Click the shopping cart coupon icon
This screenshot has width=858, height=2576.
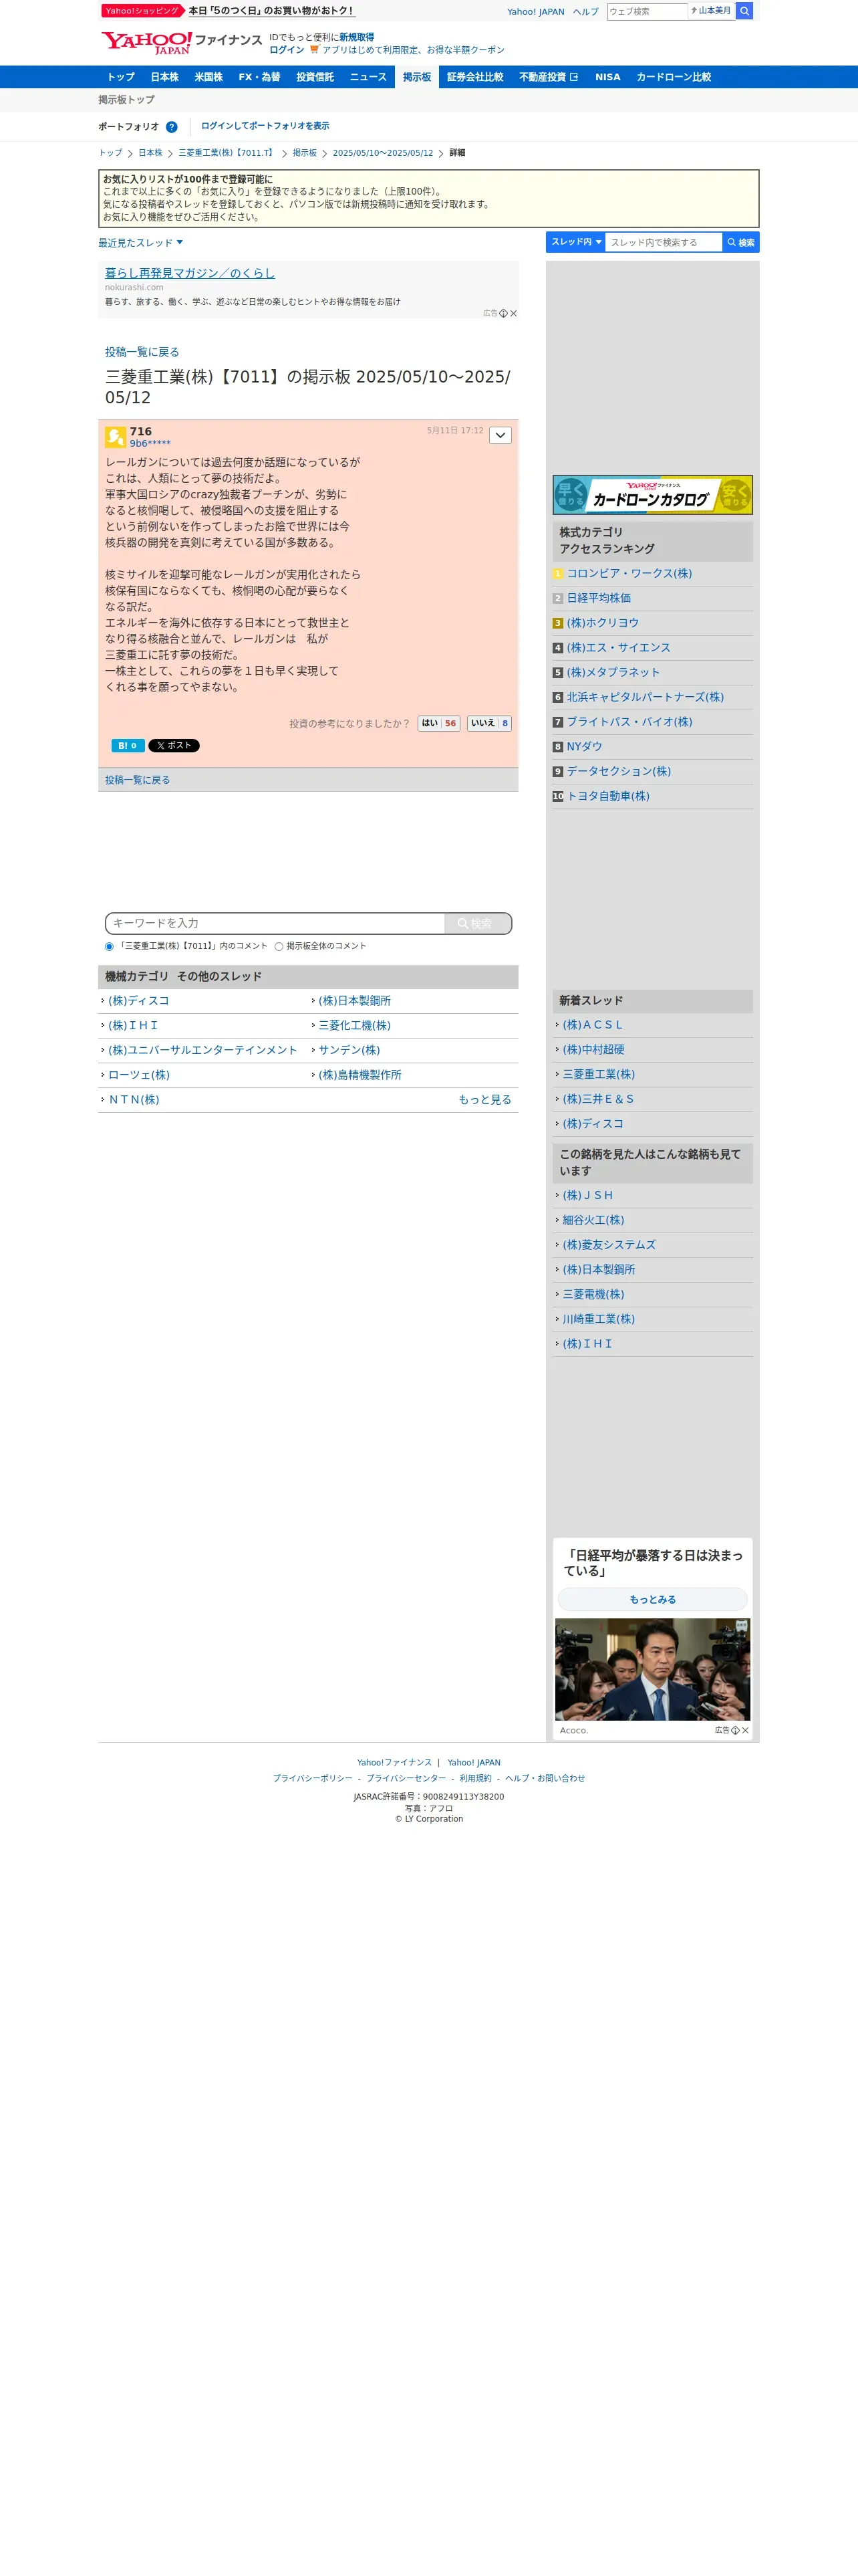coord(315,49)
